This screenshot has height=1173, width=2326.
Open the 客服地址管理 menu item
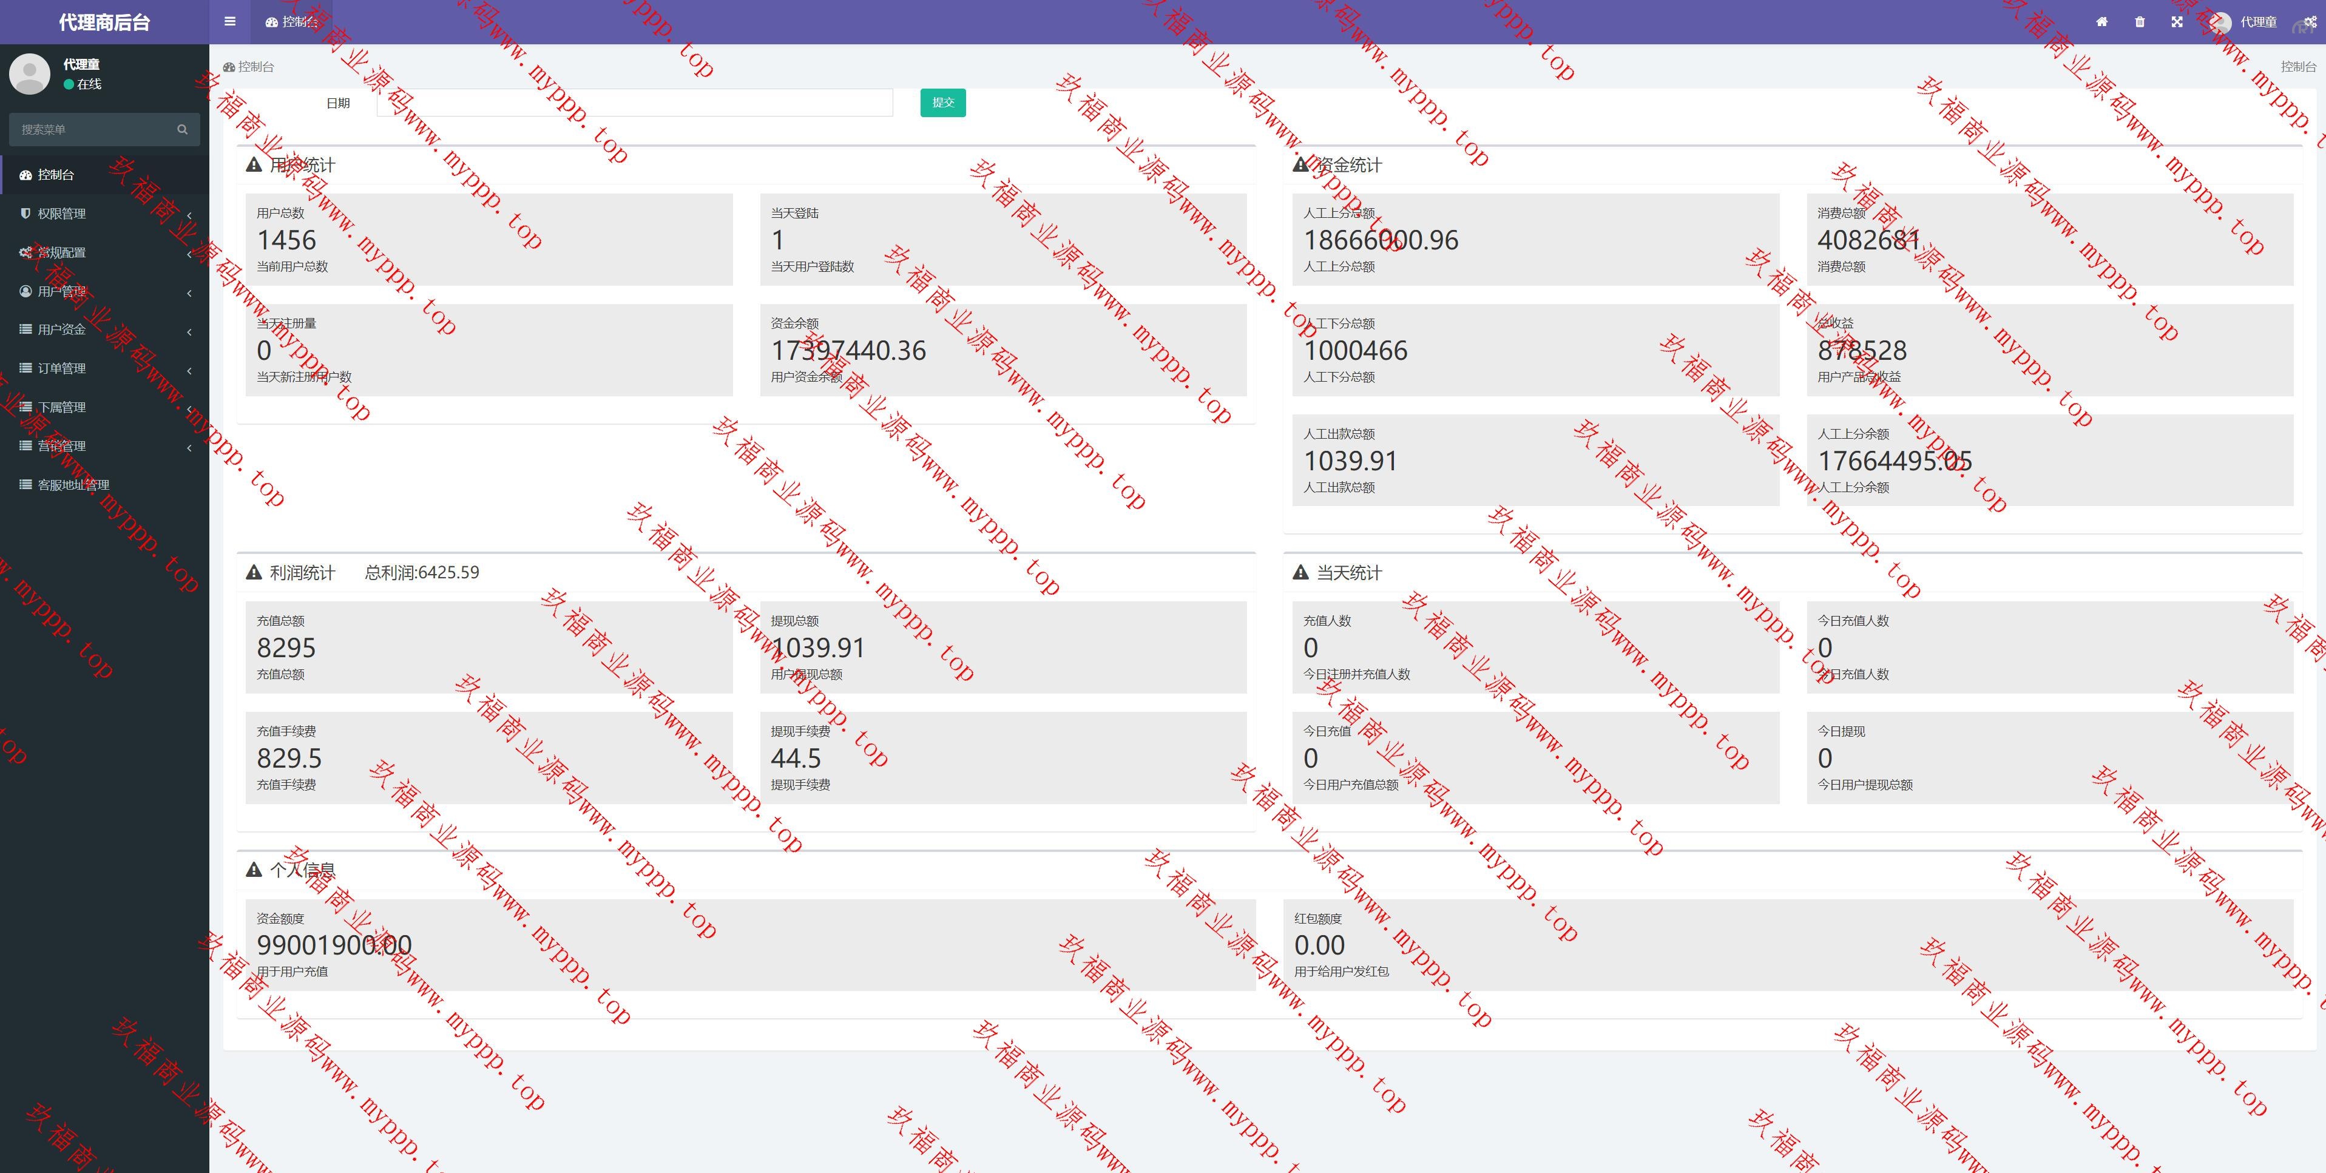[x=72, y=485]
